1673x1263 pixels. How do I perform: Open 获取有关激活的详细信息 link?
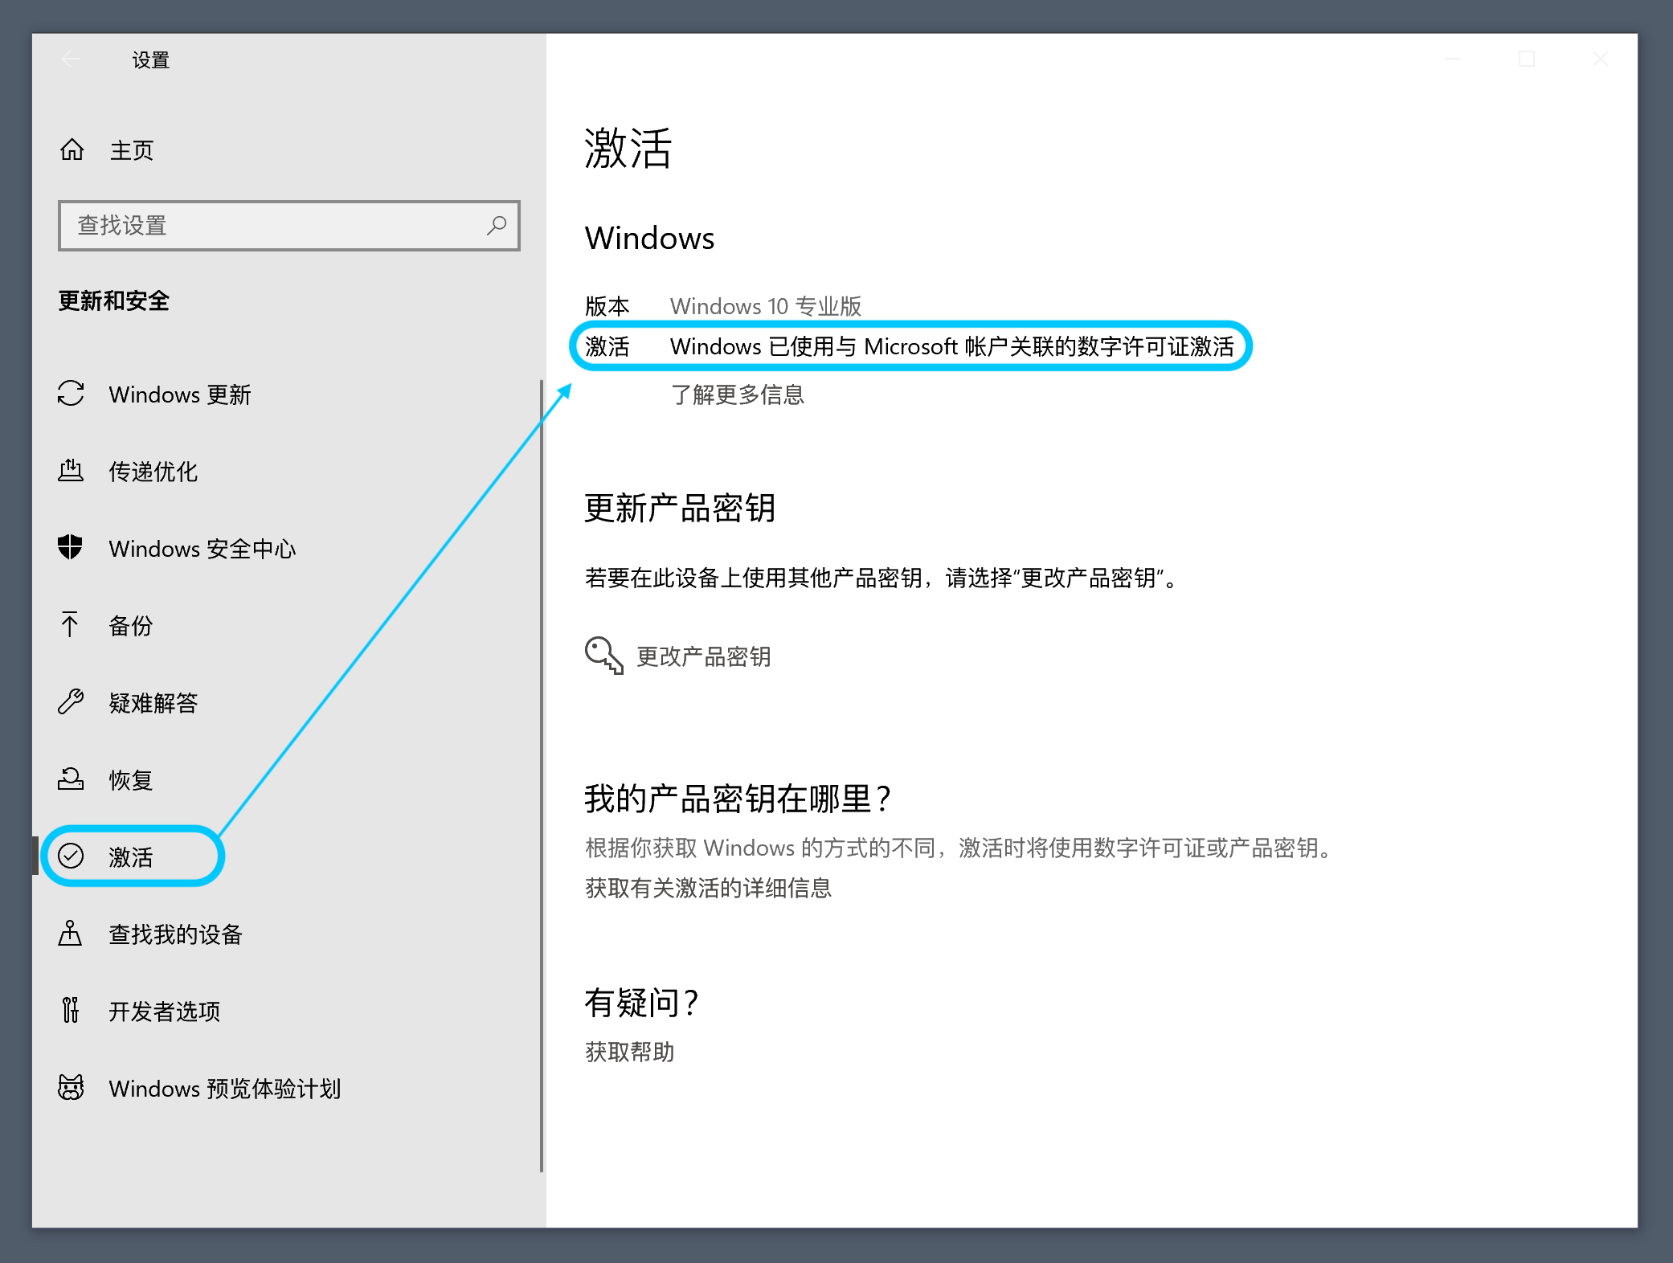click(708, 888)
